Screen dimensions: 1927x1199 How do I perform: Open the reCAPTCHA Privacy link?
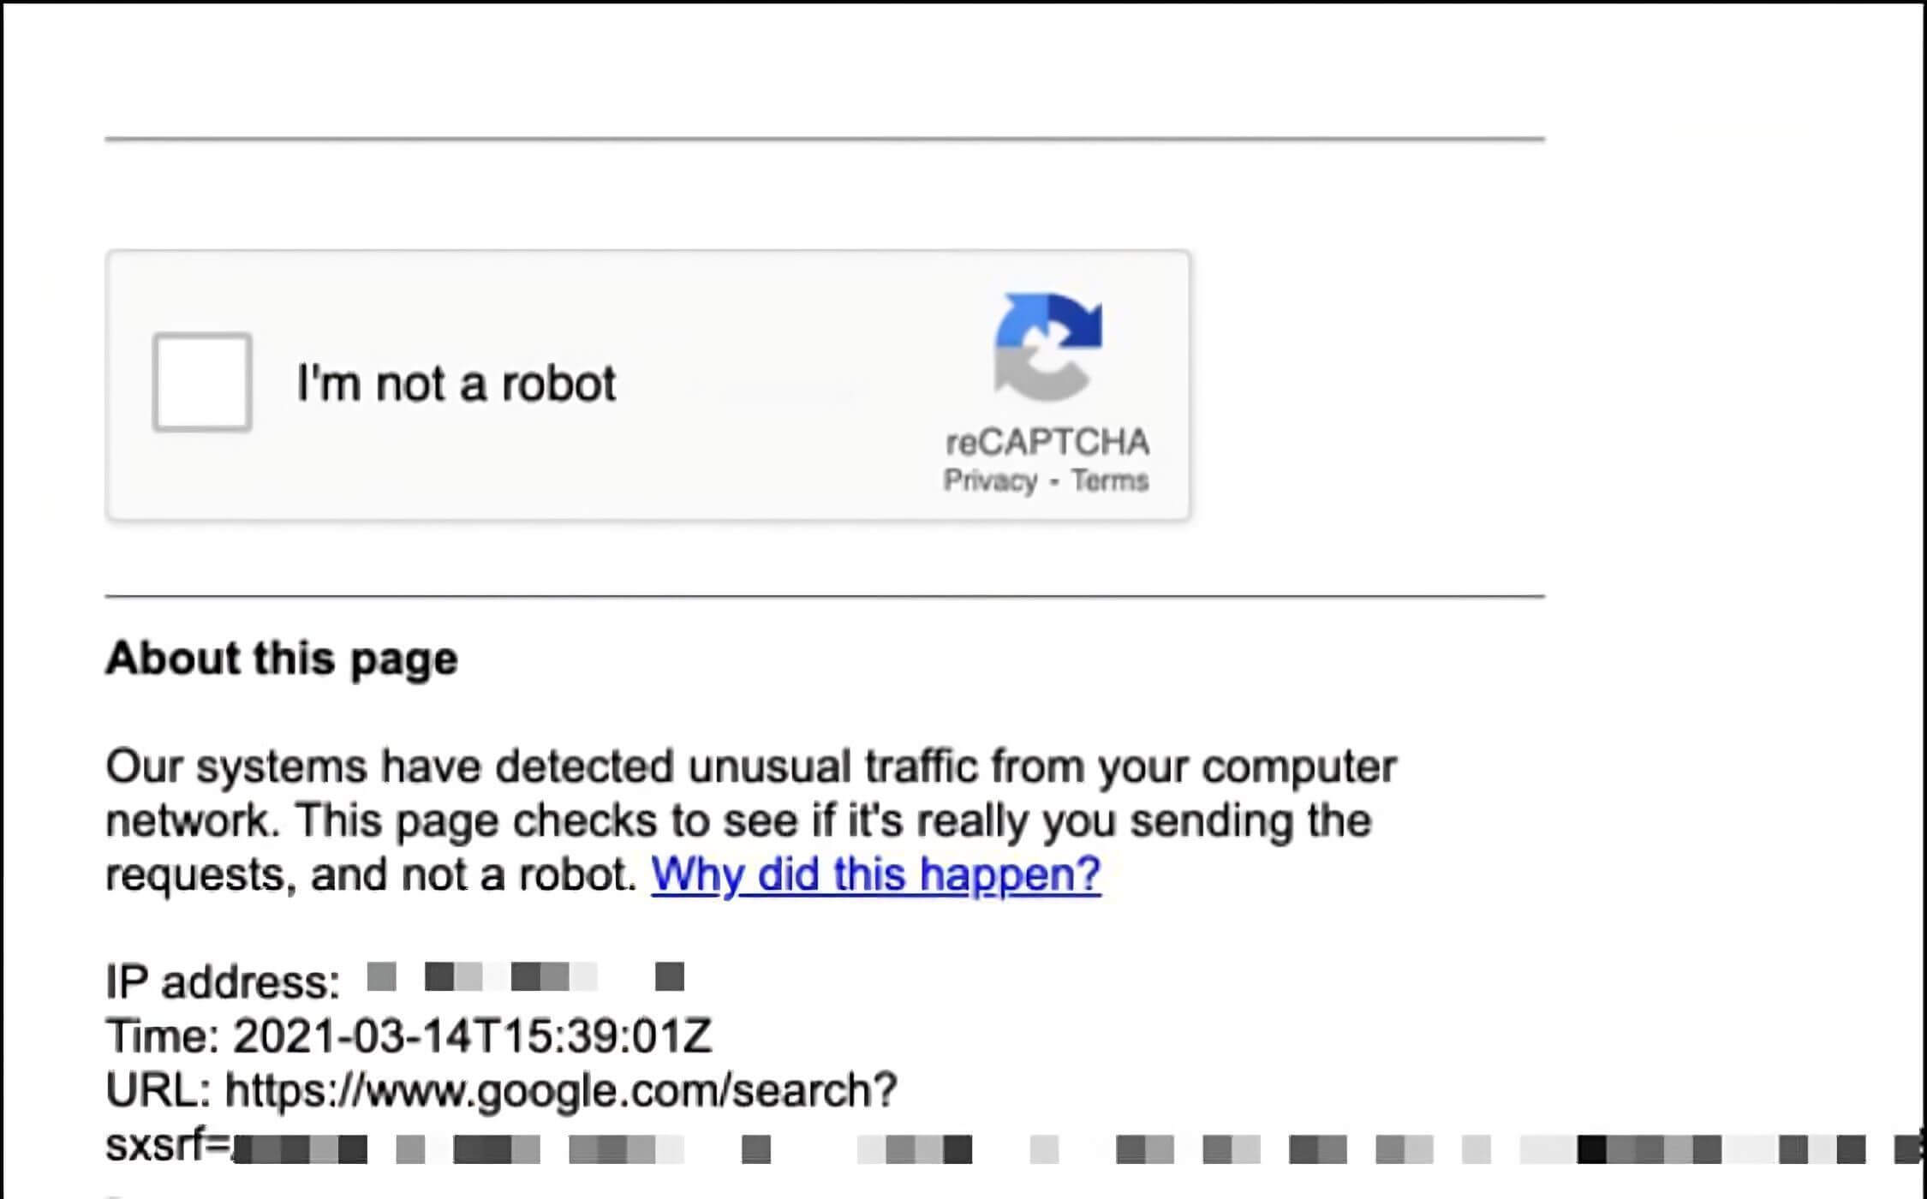(990, 480)
